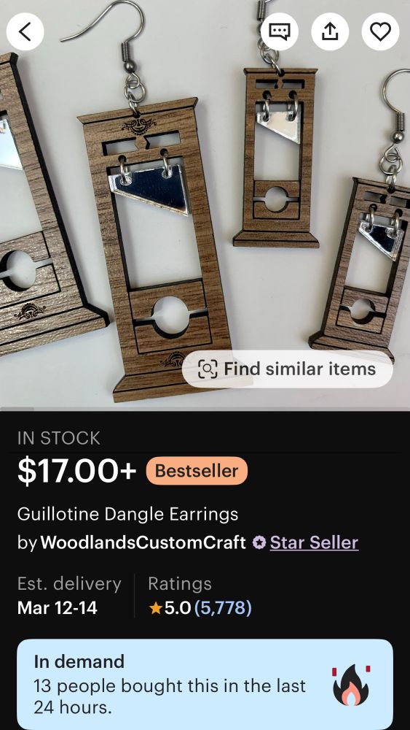Screen dimensions: 410x730
Task: Tap the back arrow button
Action: click(x=25, y=31)
